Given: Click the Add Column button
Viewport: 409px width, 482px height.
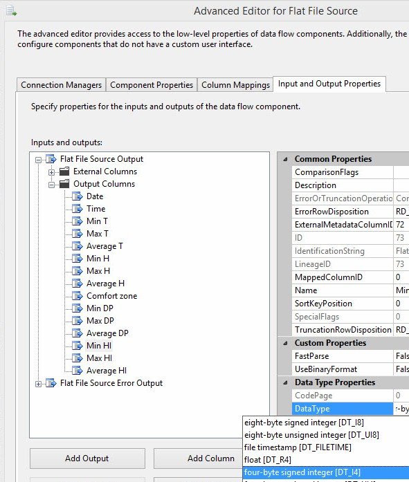Looking at the screenshot, I should 211,458.
